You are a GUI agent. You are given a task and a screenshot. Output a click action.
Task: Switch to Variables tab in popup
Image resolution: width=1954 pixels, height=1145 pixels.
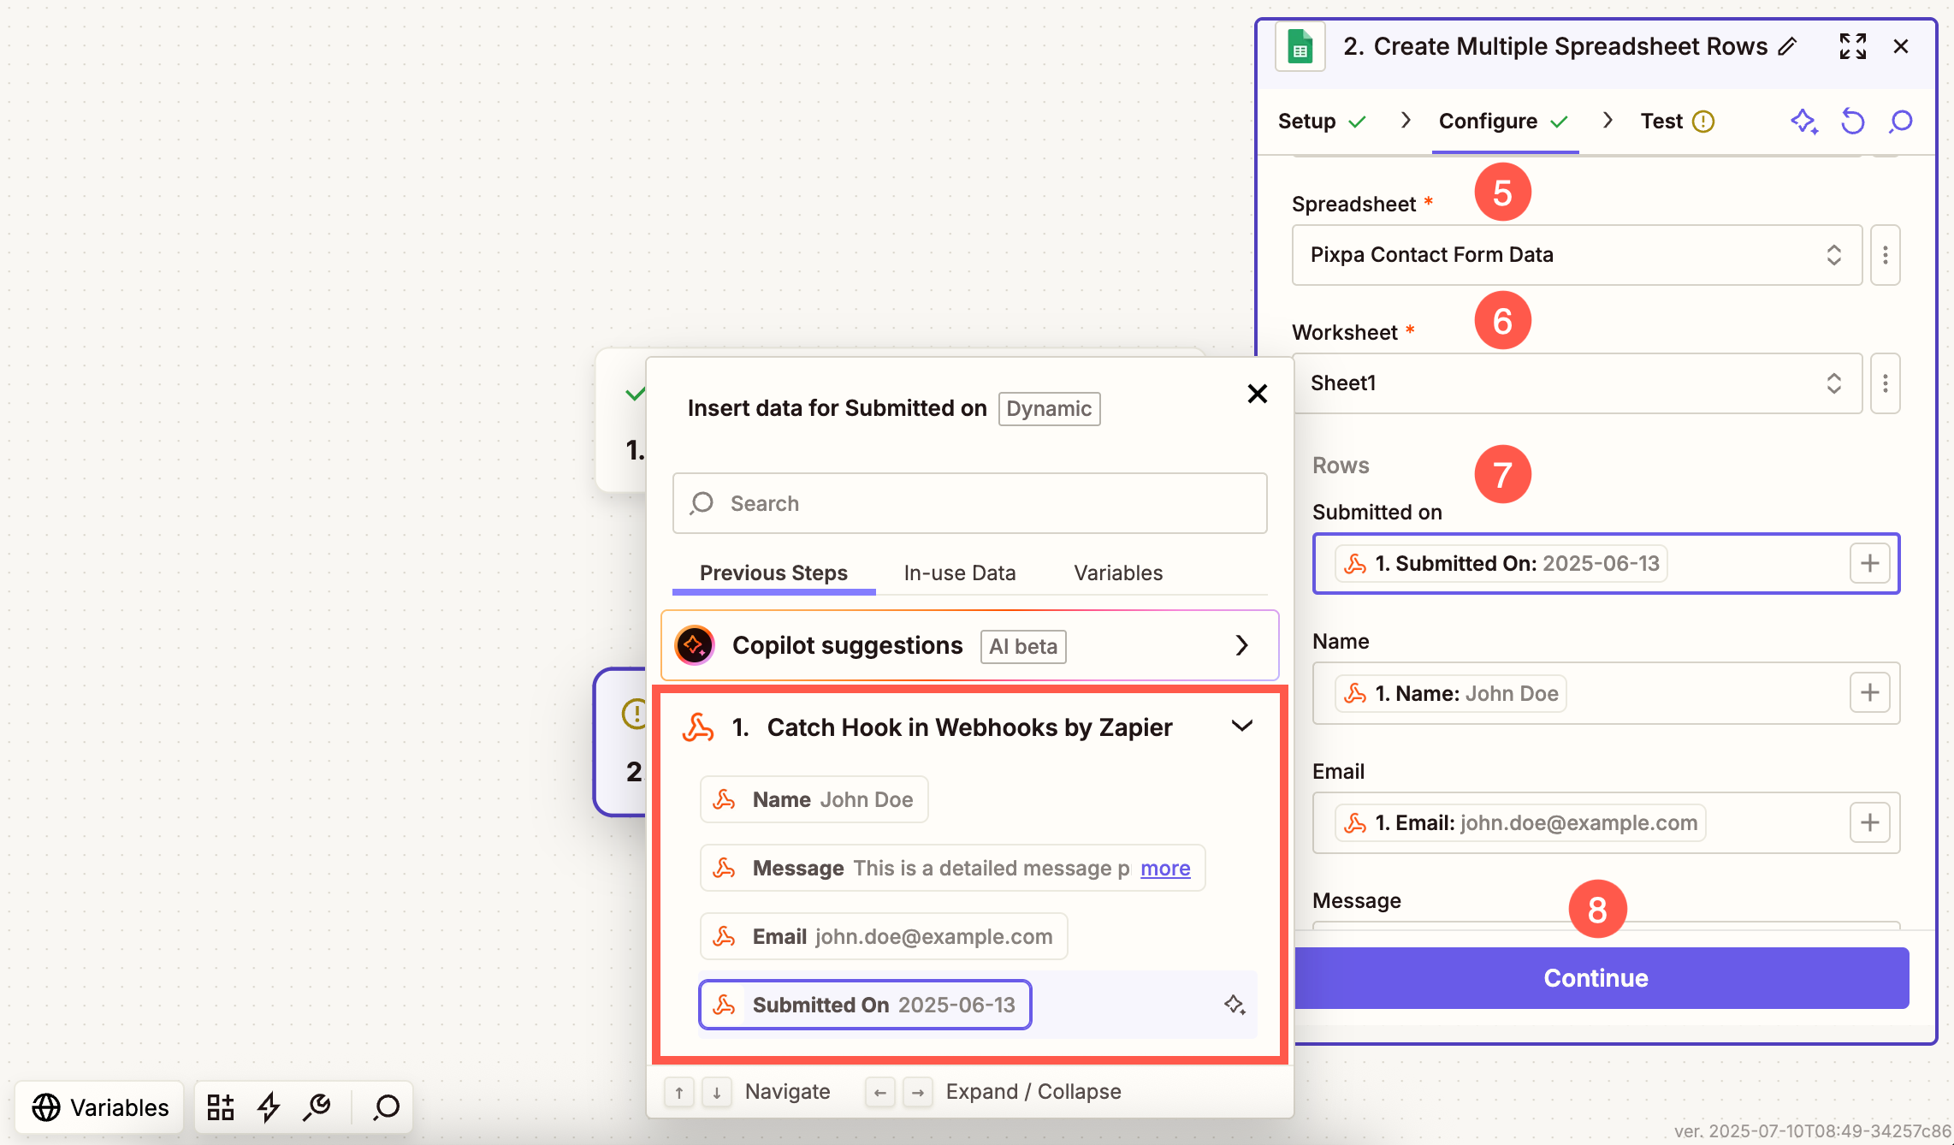(x=1118, y=573)
